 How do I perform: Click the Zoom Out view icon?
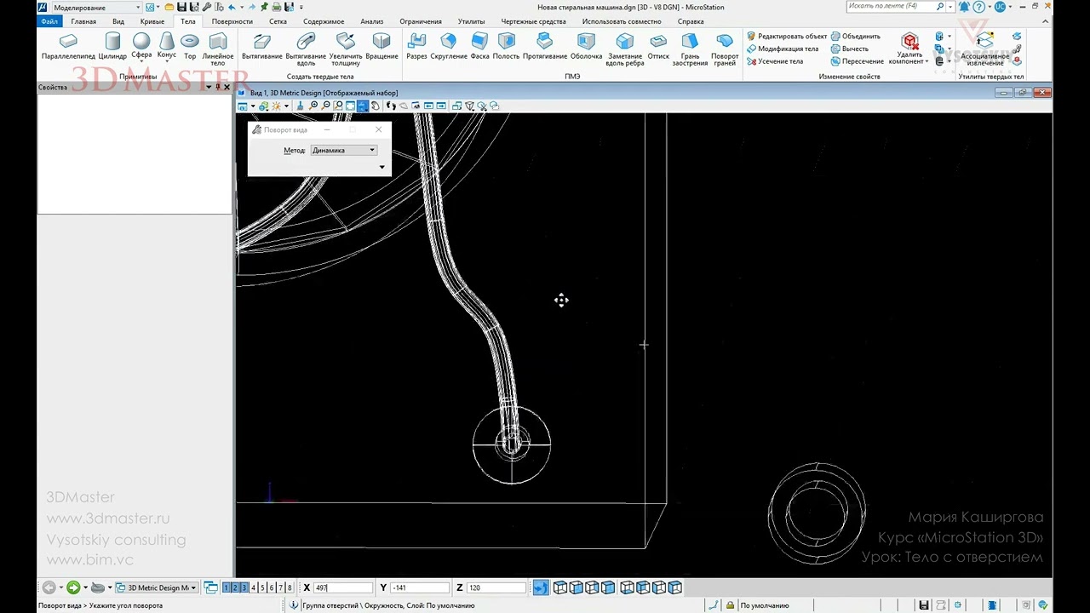325,106
